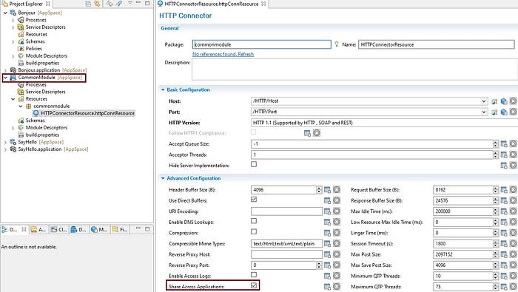The height and width of the screenshot is (292, 518).
Task: Uncheck Use Direct Buffers checkbox
Action: click(x=254, y=200)
